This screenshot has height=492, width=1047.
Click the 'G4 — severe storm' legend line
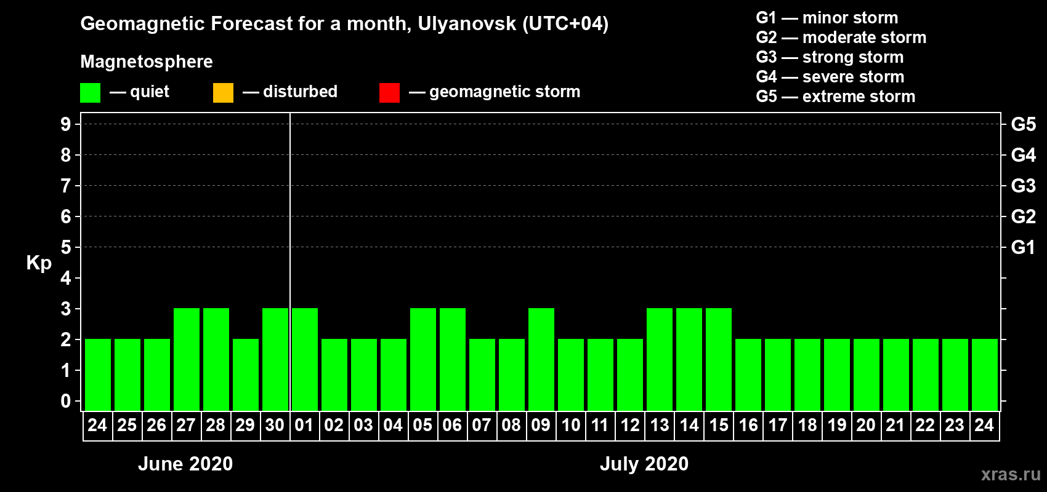830,77
